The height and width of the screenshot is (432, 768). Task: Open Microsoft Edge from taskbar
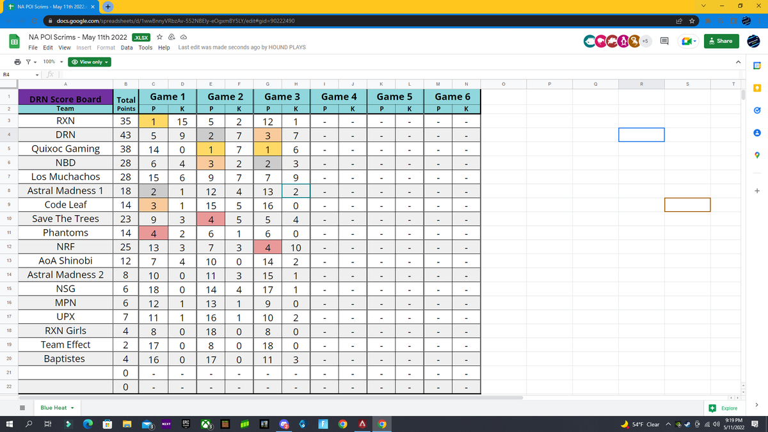88,424
